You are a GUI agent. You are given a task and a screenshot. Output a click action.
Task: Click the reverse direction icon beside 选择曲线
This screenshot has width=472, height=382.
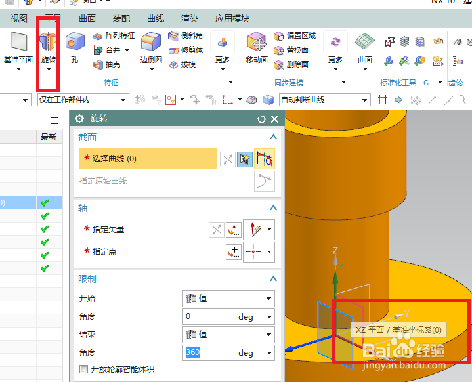228,159
